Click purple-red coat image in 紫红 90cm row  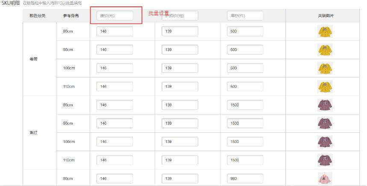tap(325, 123)
